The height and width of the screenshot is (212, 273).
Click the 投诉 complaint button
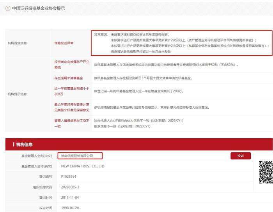(241, 156)
